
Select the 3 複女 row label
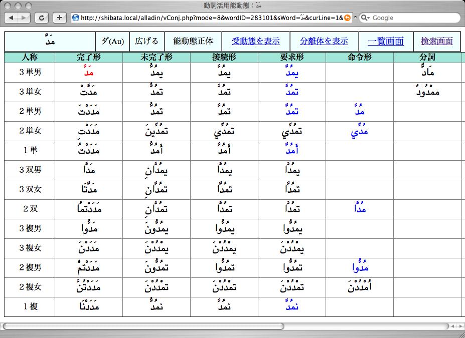30,248
